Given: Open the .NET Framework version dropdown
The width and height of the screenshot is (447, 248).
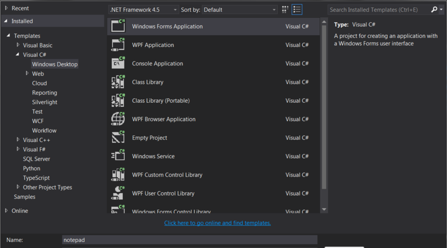Looking at the screenshot, I should coord(144,9).
